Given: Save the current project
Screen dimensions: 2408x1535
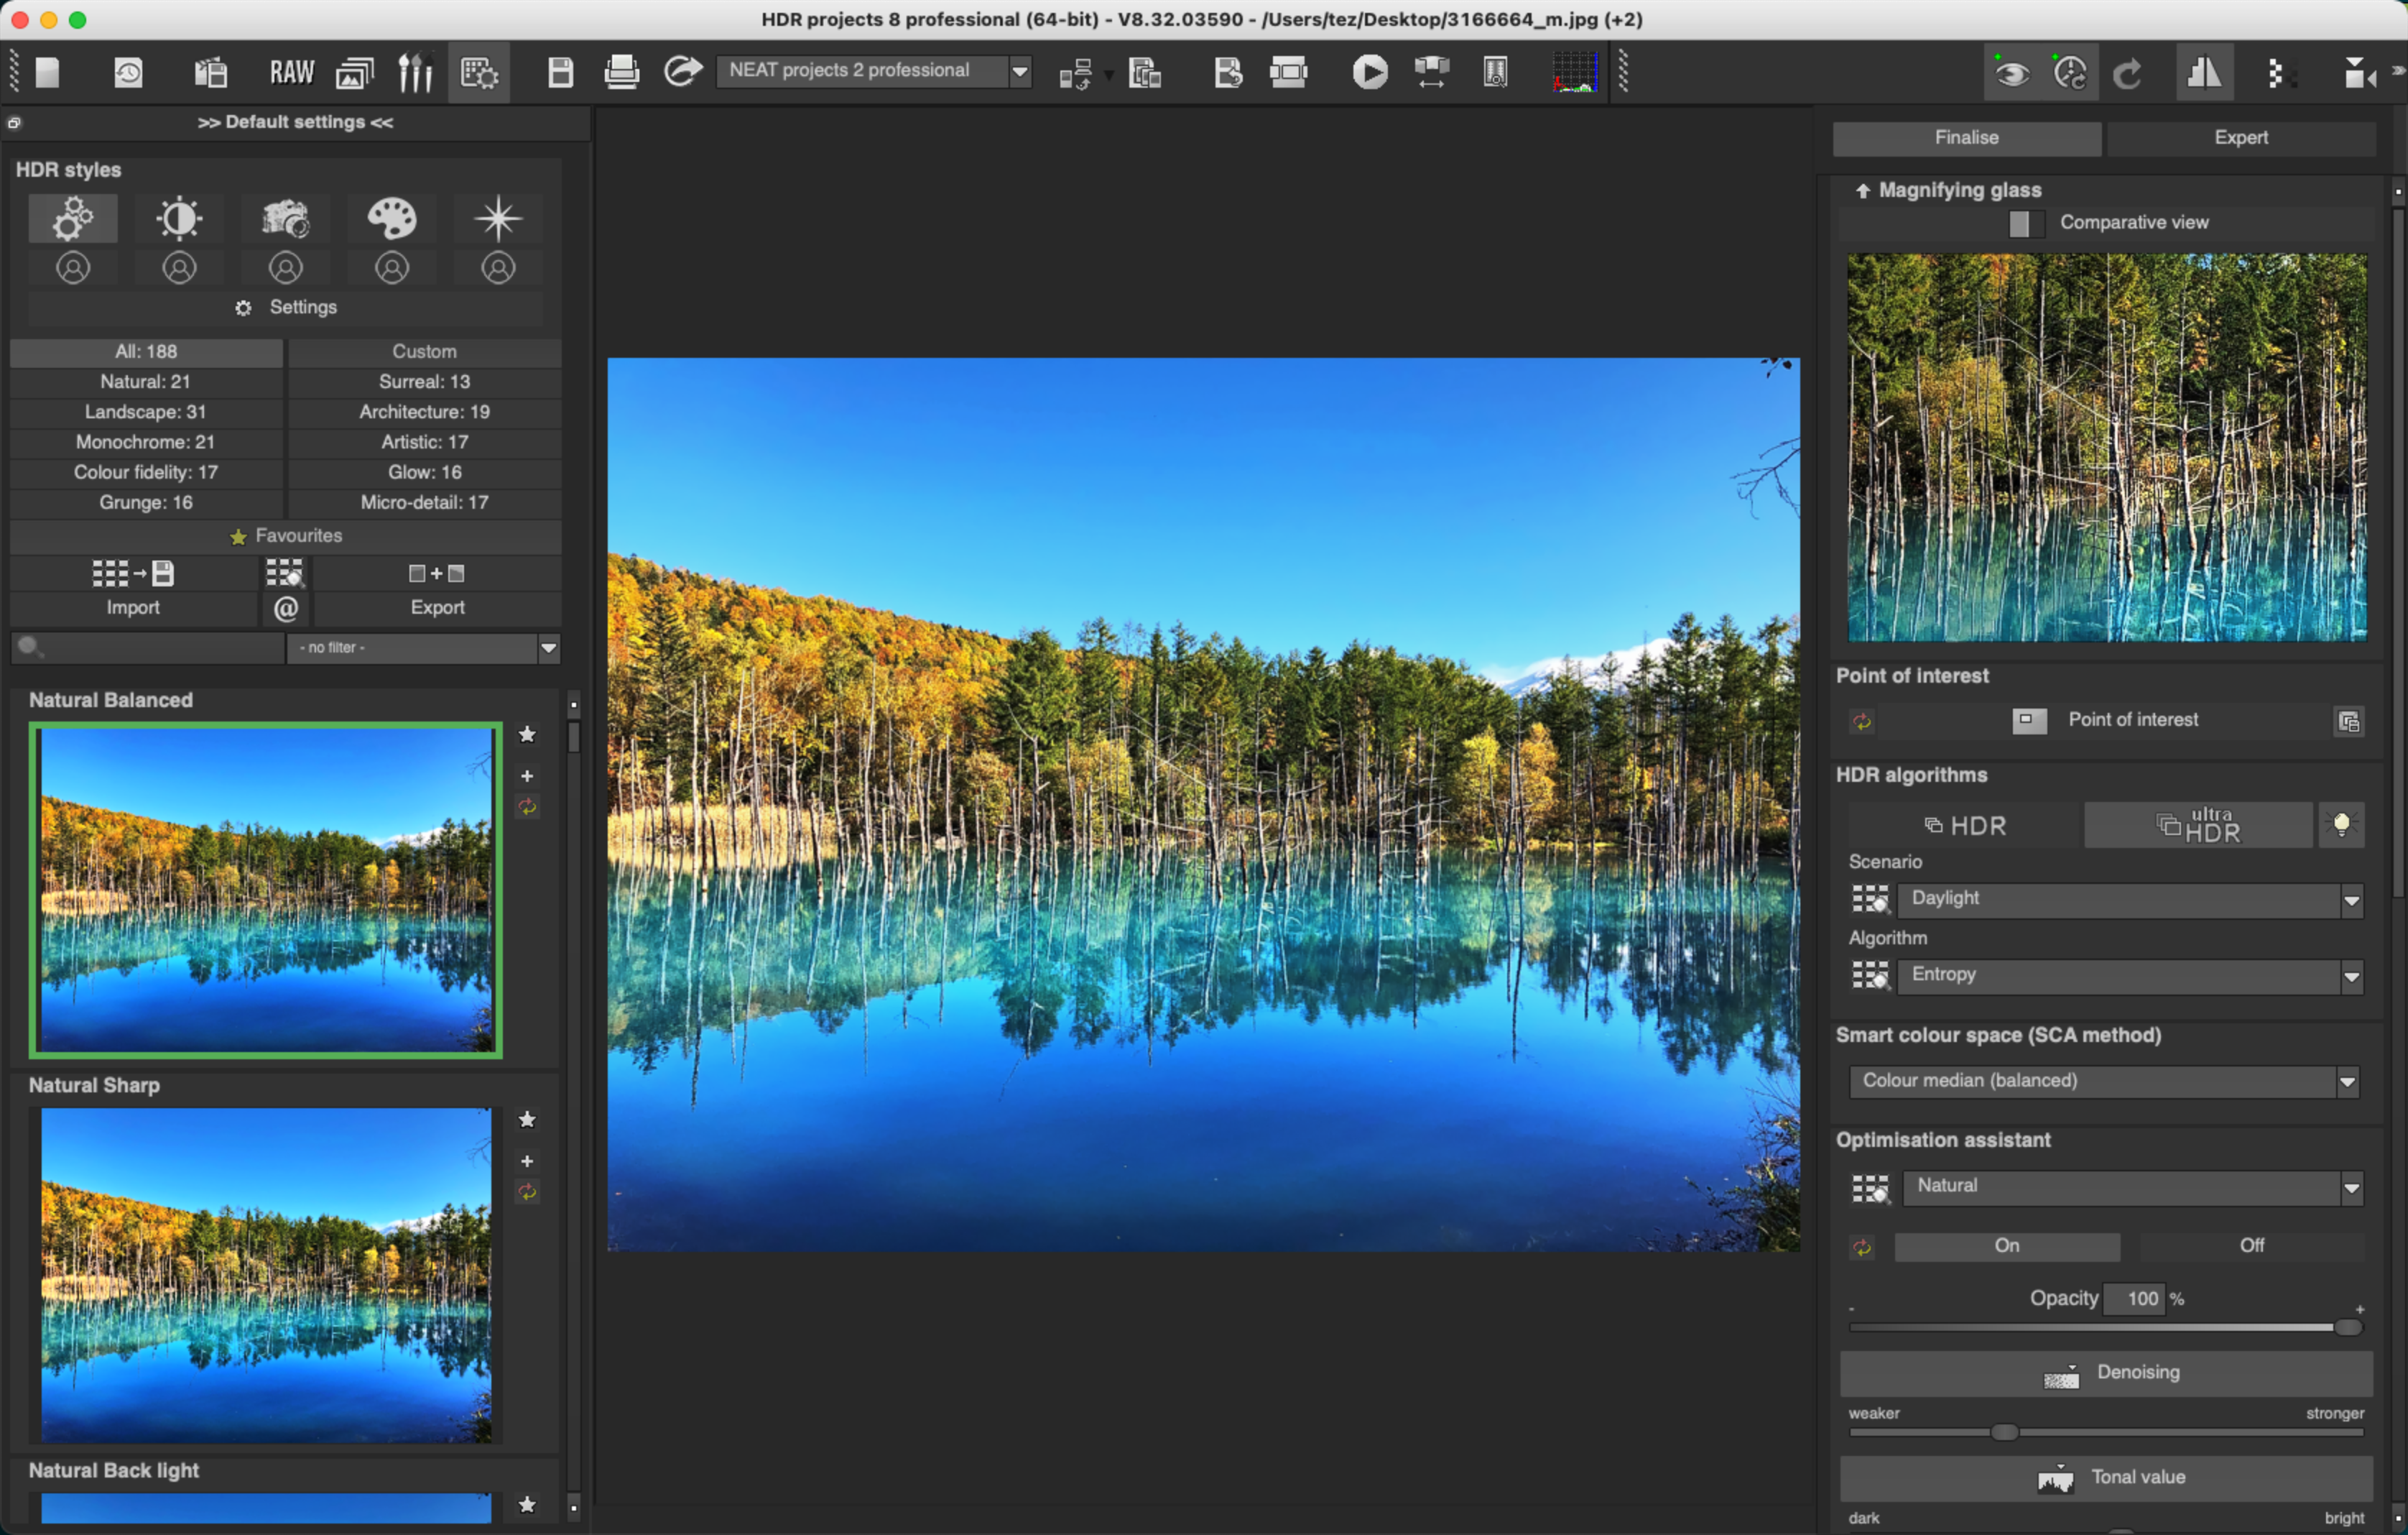Looking at the screenshot, I should [x=561, y=71].
